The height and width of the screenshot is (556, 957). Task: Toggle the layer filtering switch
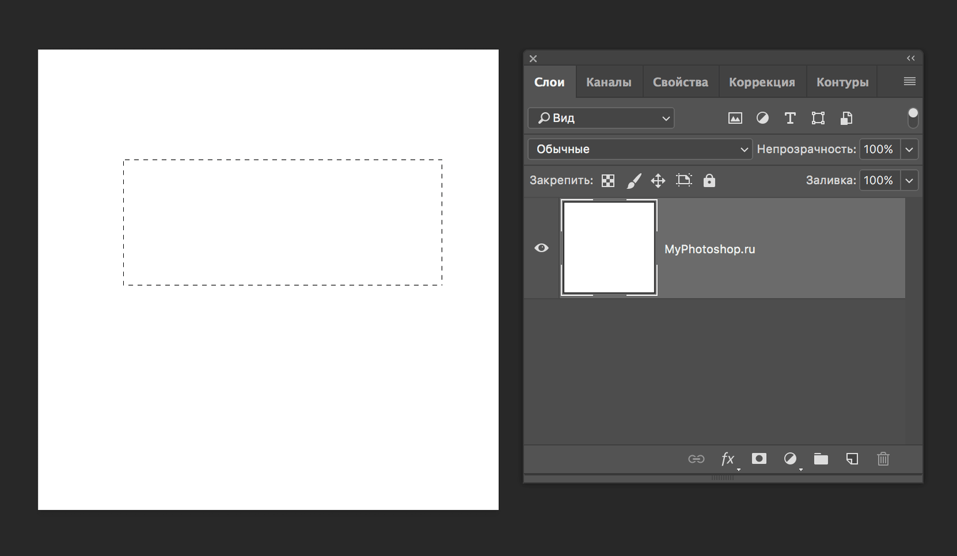click(913, 118)
